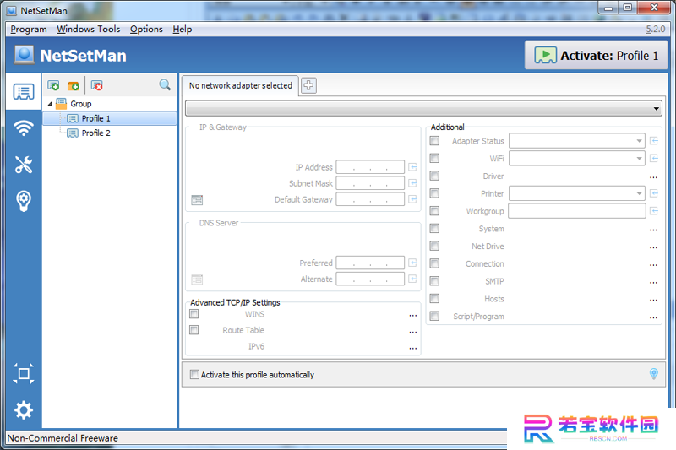
Task: Open the Windows Tools menu
Action: point(89,30)
